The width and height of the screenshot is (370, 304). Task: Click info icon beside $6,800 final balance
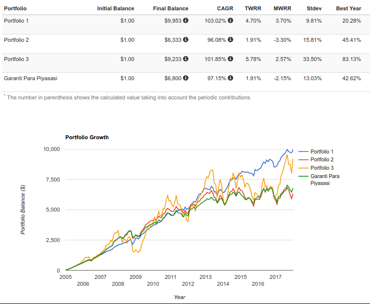tap(185, 78)
